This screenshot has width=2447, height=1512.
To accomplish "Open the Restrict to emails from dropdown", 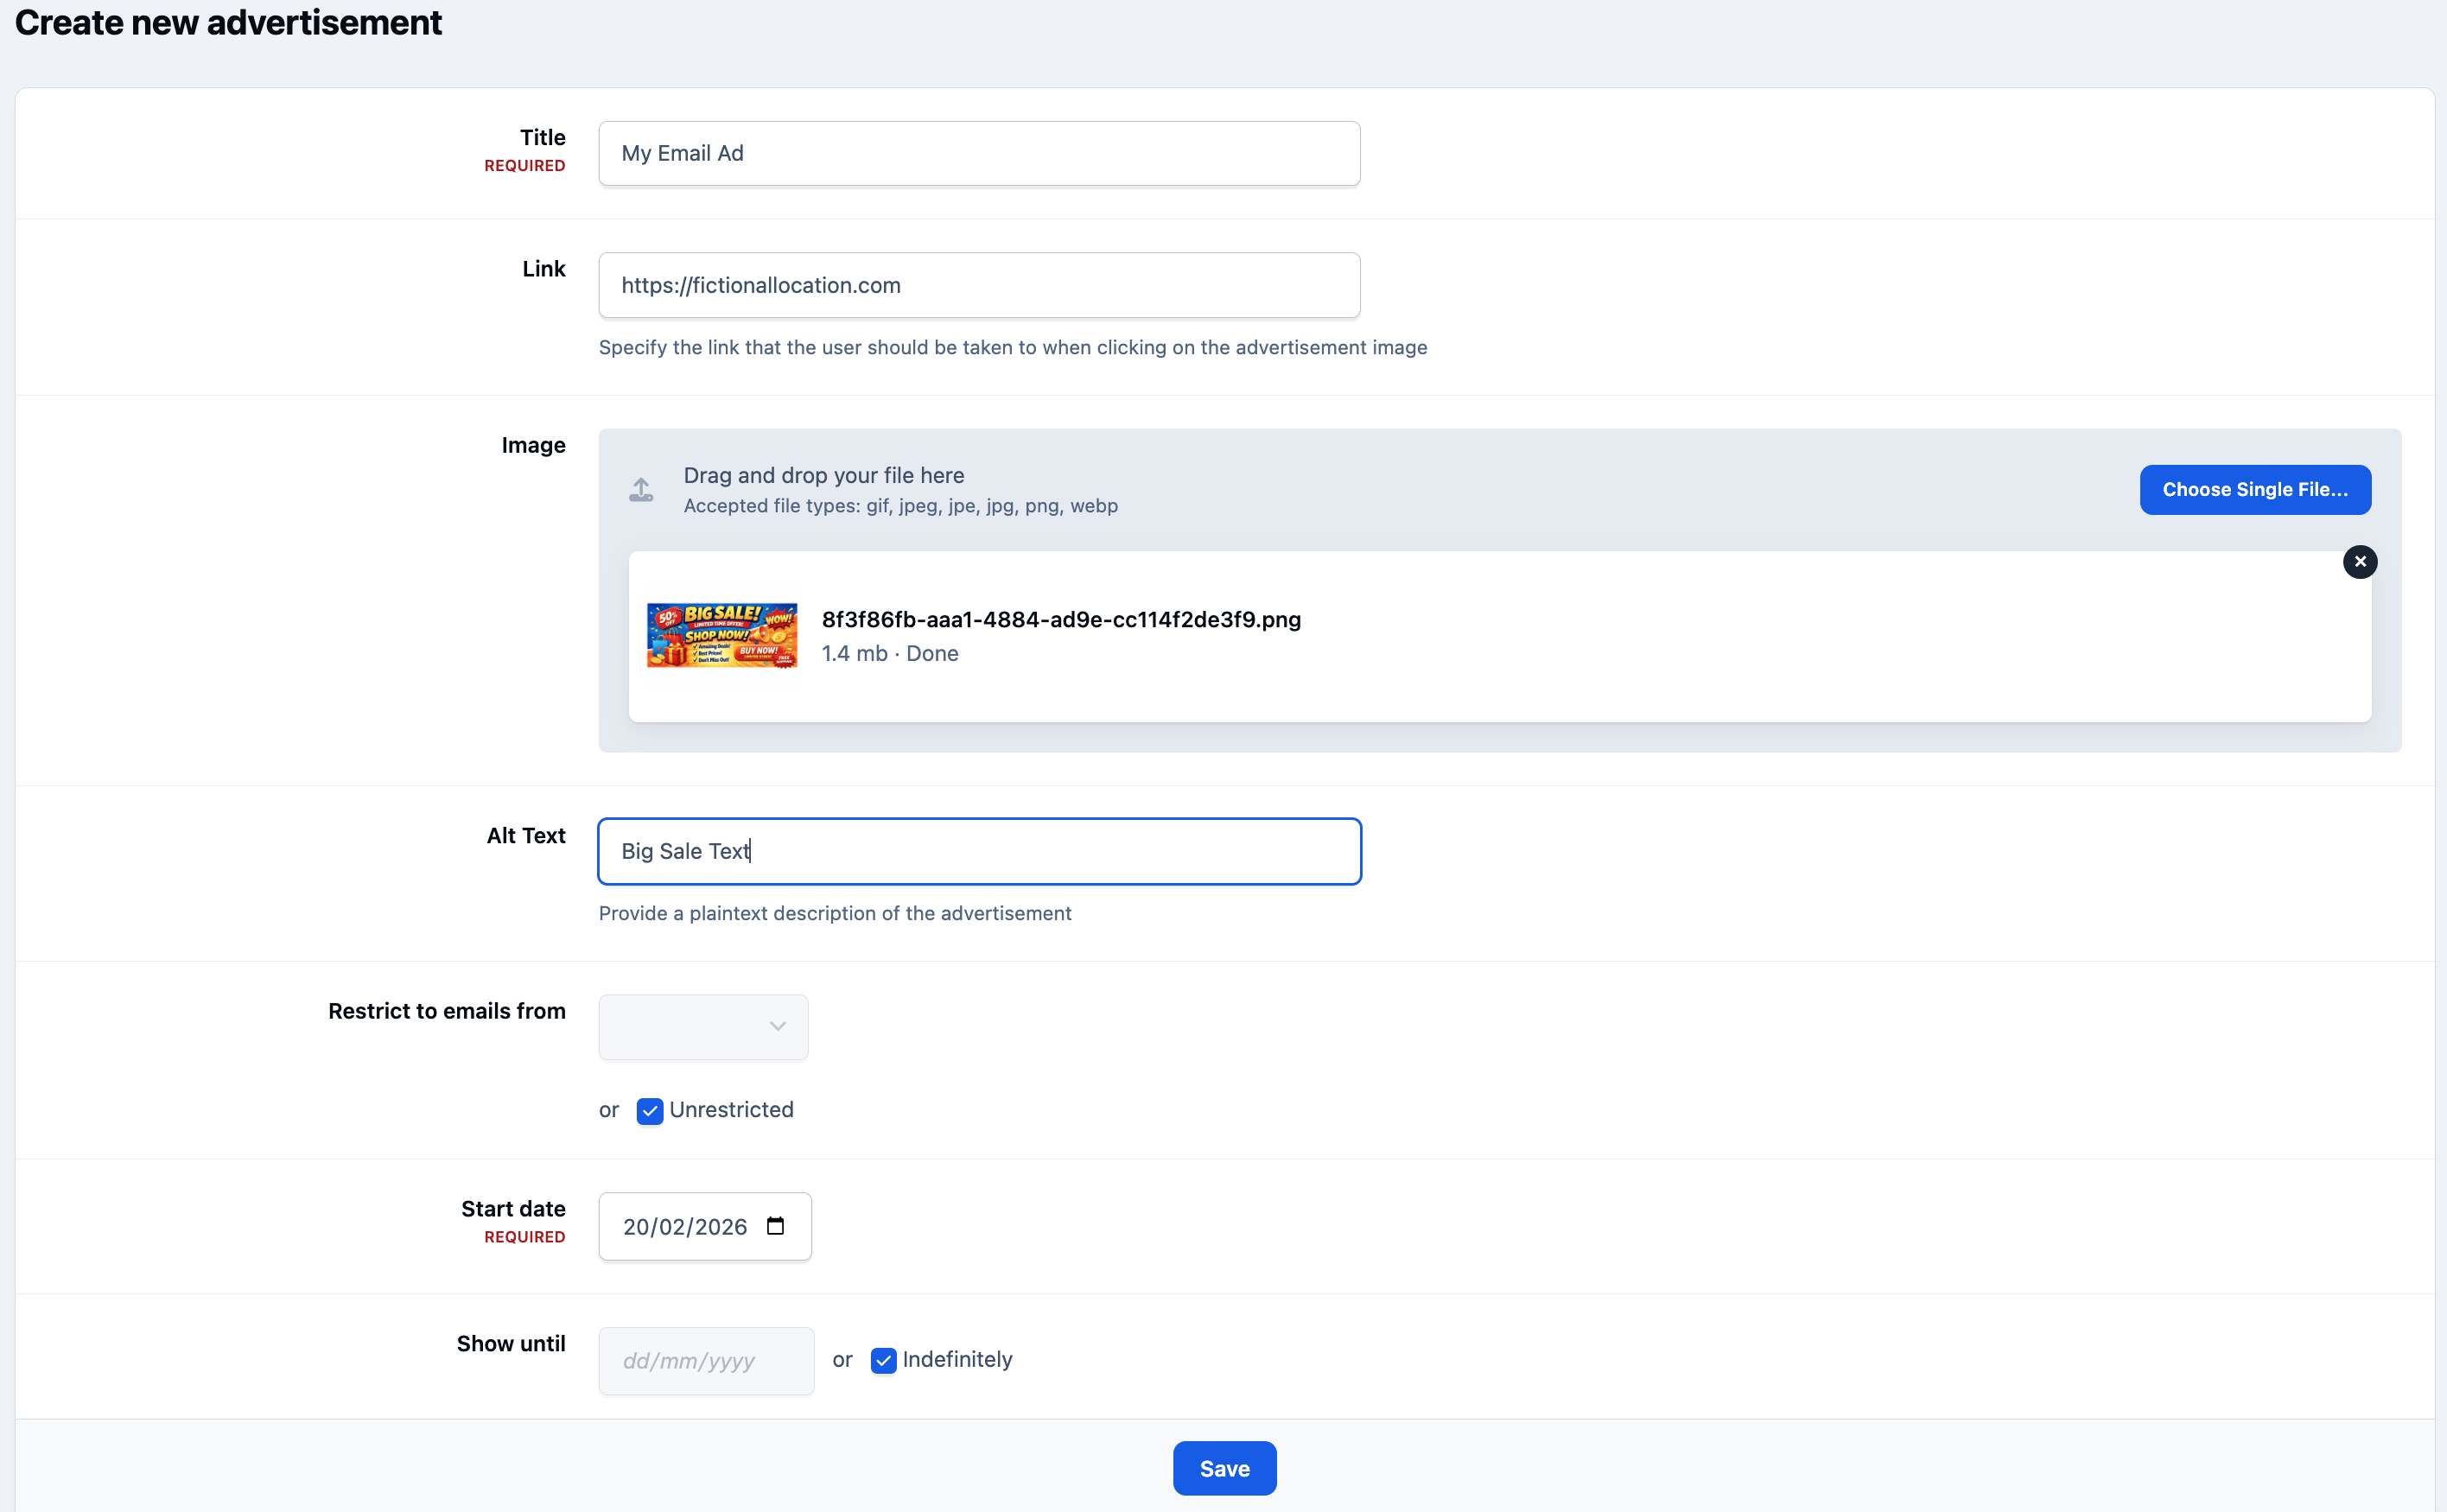I will (x=703, y=1027).
